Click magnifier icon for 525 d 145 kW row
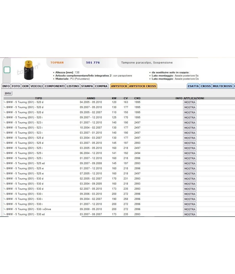 [x=4, y=142]
